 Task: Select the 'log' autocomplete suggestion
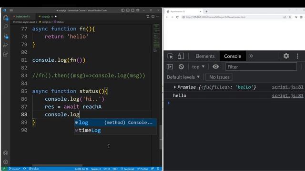[x=115, y=123]
